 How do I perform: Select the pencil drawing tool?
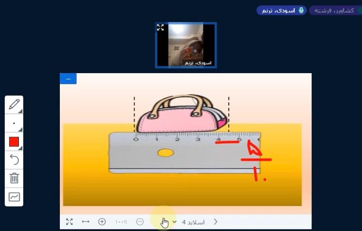[14, 104]
